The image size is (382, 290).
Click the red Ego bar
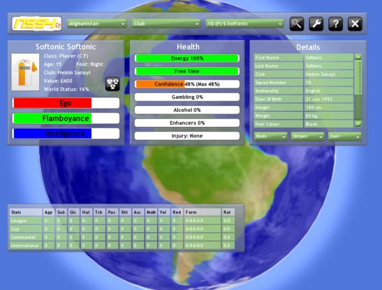coord(66,103)
